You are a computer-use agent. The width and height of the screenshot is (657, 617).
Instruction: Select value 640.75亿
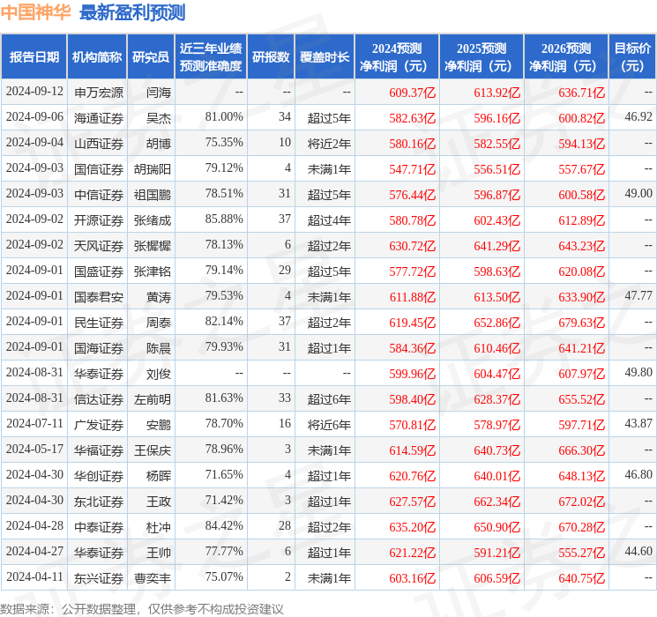pyautogui.click(x=581, y=577)
